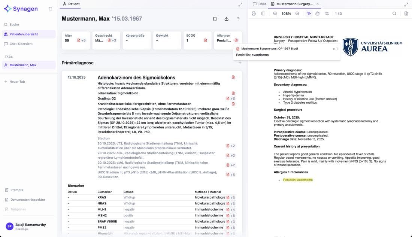The width and height of the screenshot is (412, 237).
Task: Open source document for Grading G2 row
Action: 228,99
